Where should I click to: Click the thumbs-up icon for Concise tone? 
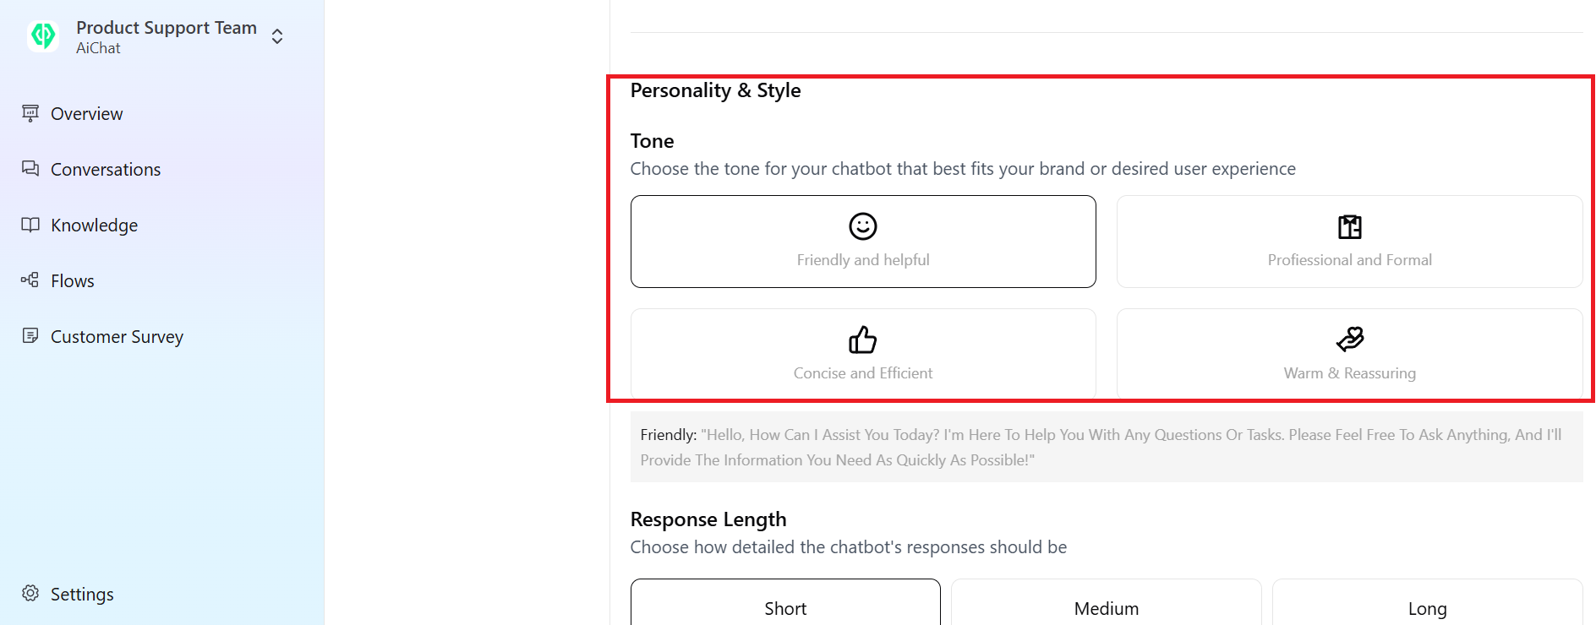point(862,340)
